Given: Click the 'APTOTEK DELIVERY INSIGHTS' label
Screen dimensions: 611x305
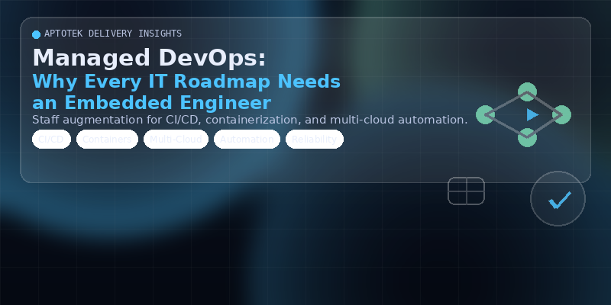Looking at the screenshot, I should (113, 34).
